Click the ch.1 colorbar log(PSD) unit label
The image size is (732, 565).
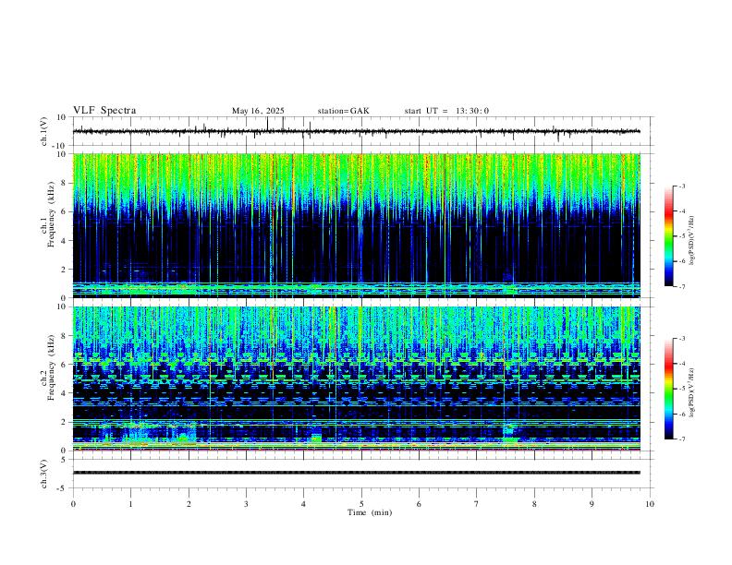tap(692, 240)
